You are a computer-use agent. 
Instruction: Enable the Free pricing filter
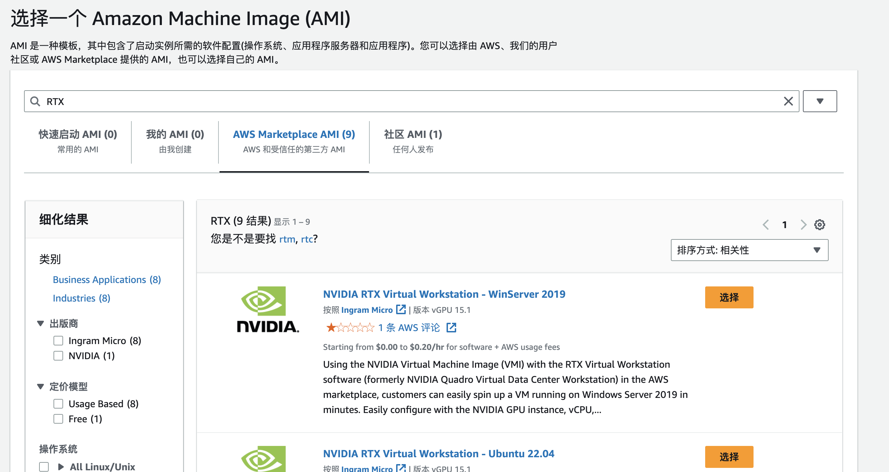(58, 419)
